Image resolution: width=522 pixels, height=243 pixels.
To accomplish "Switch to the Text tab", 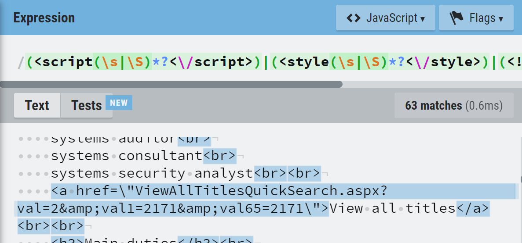I will coord(37,106).
